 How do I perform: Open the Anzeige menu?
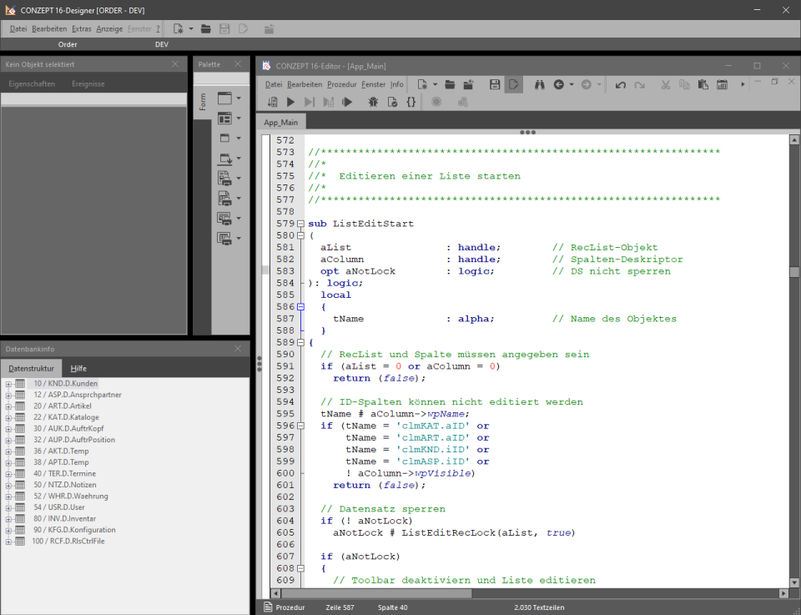coord(109,28)
